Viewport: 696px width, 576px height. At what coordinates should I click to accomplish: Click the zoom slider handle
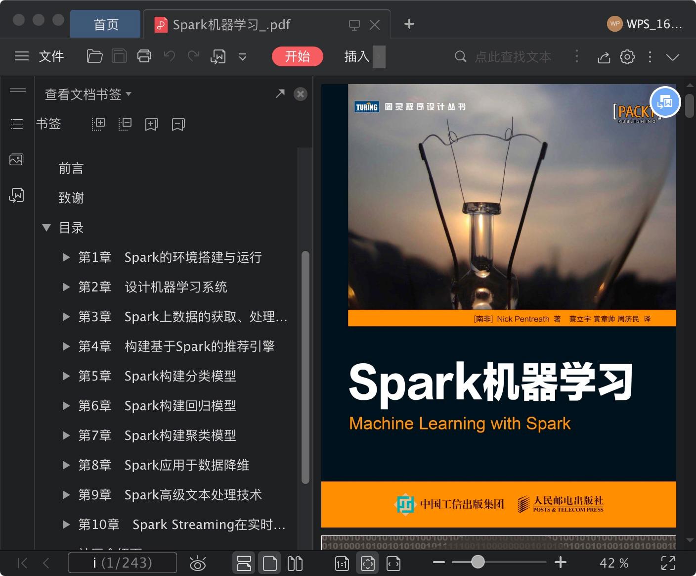(478, 562)
